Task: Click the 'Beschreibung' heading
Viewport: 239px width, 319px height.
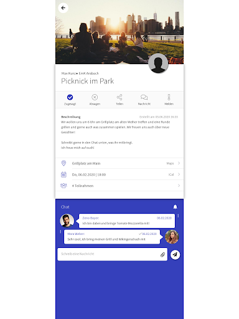Action: (x=71, y=117)
